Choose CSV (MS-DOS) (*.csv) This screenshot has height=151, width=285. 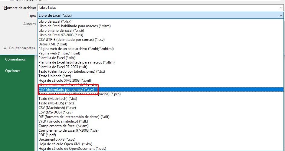click(160, 112)
